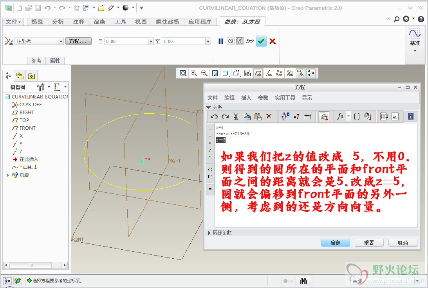
Task: Click the Regenerate model icon
Action: pyautogui.click(x=77, y=8)
